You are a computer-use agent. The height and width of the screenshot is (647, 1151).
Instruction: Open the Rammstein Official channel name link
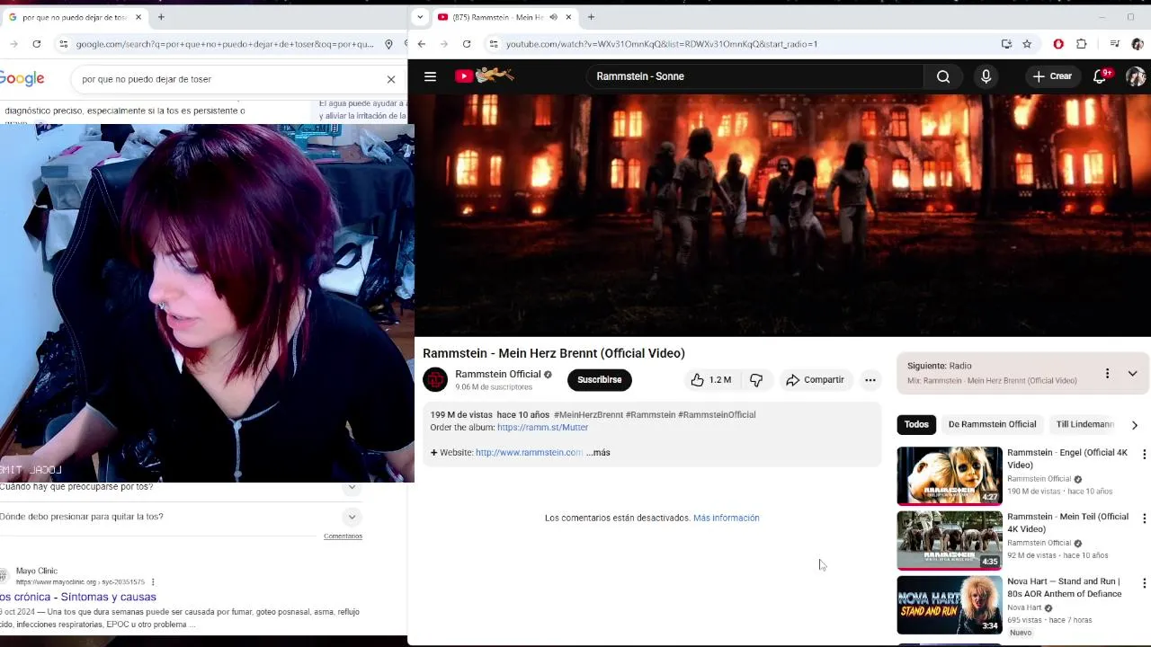pos(497,375)
